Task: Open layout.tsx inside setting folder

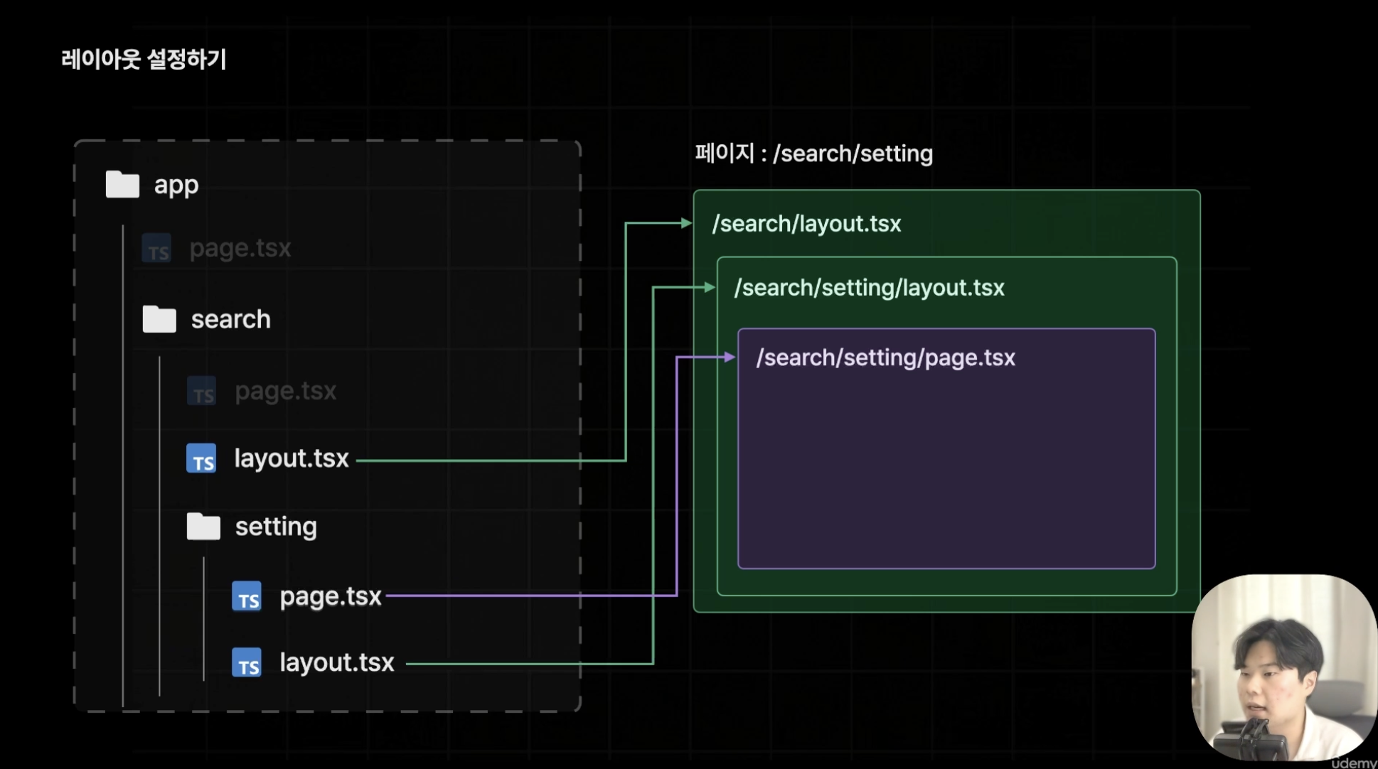Action: [x=336, y=662]
